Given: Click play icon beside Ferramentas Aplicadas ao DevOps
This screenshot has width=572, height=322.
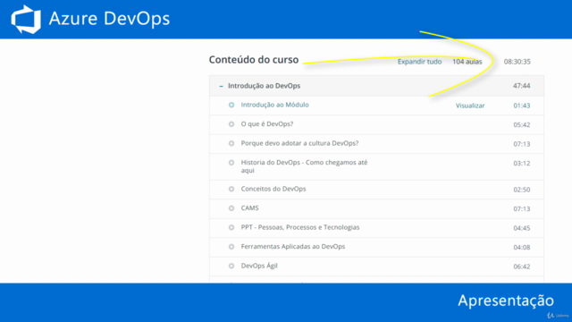Looking at the screenshot, I should tap(231, 247).
